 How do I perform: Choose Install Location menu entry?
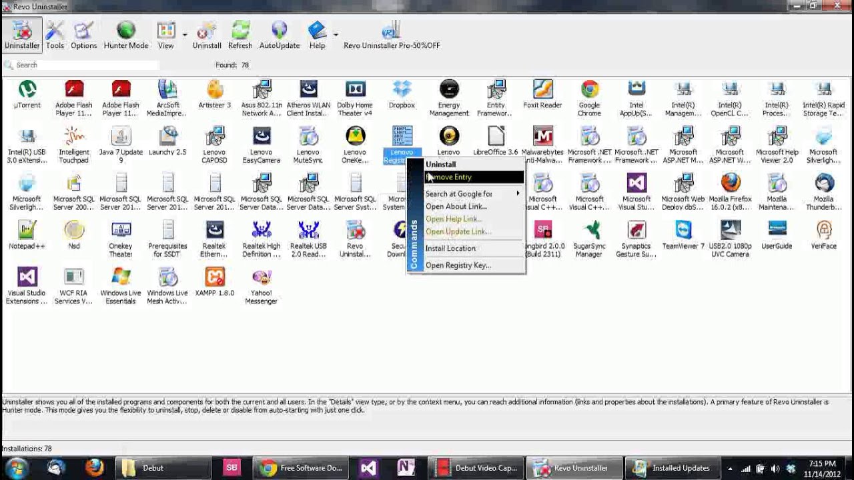click(x=474, y=248)
